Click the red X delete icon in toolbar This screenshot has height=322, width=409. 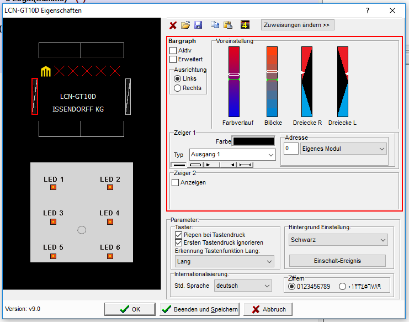tap(173, 25)
